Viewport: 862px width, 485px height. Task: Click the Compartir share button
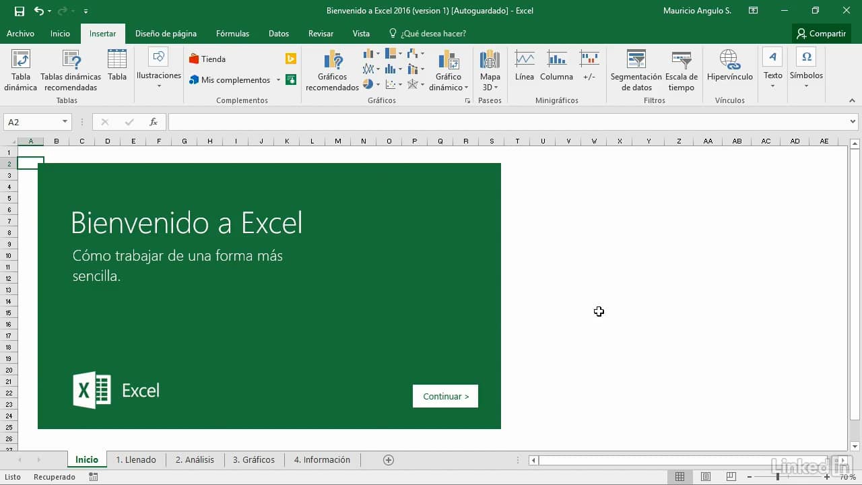[x=822, y=34]
